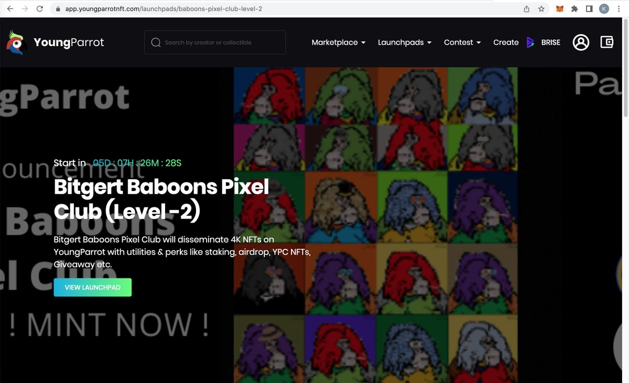Reload the page with the refresh icon
The image size is (629, 383).
pyautogui.click(x=40, y=9)
